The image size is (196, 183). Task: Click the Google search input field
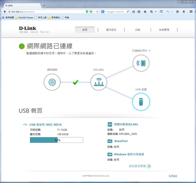[116, 12]
